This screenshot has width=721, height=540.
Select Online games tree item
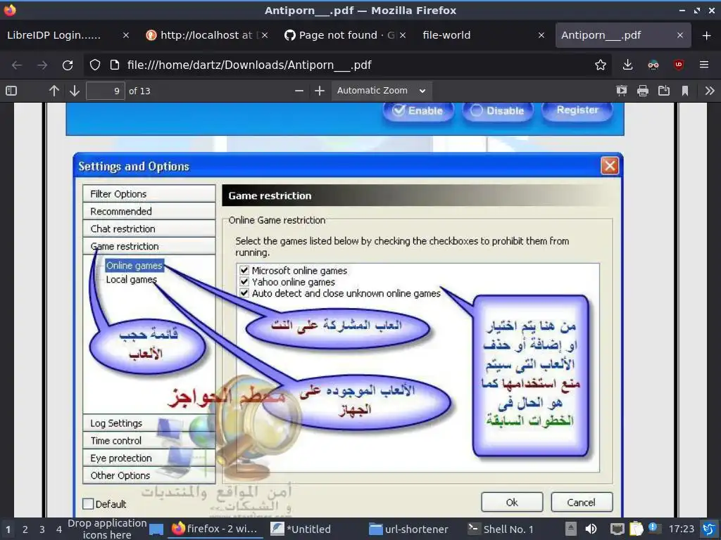pos(134,265)
